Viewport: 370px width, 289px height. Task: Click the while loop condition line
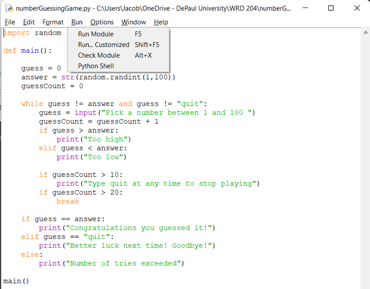tap(114, 104)
